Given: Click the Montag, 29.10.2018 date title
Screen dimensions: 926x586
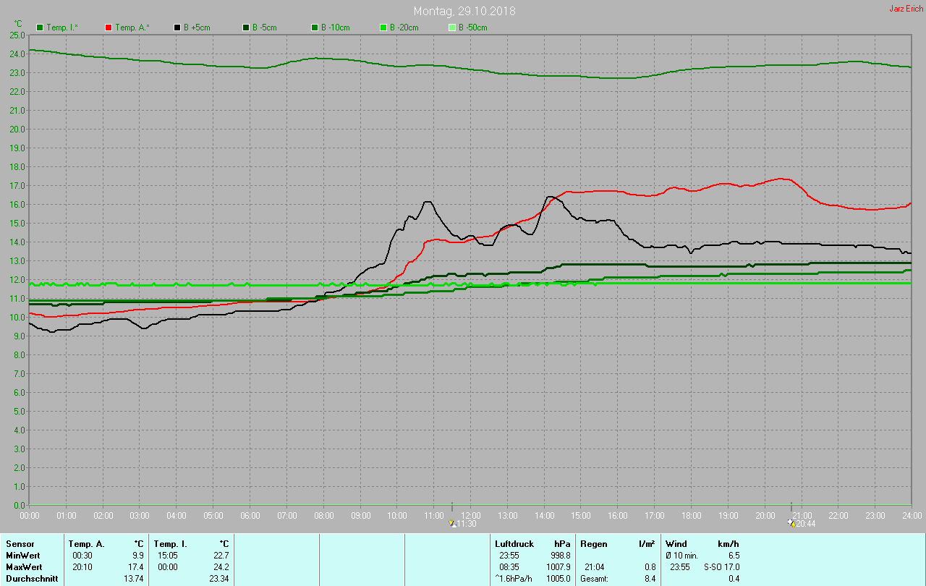Looking at the screenshot, I should coord(464,12).
